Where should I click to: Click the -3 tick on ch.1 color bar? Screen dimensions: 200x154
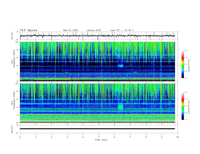186,51
